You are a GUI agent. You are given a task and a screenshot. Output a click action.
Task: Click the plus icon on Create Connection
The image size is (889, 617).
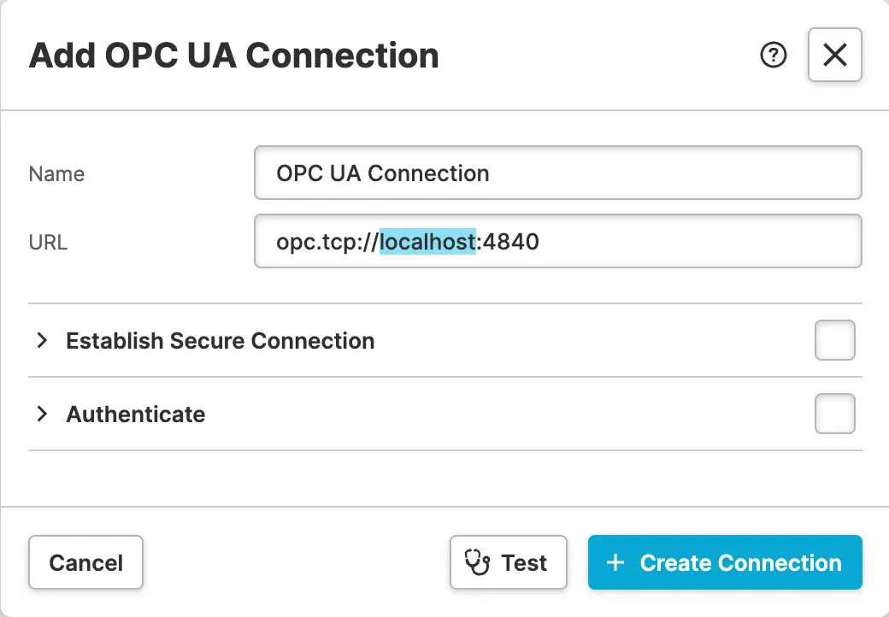coord(615,562)
